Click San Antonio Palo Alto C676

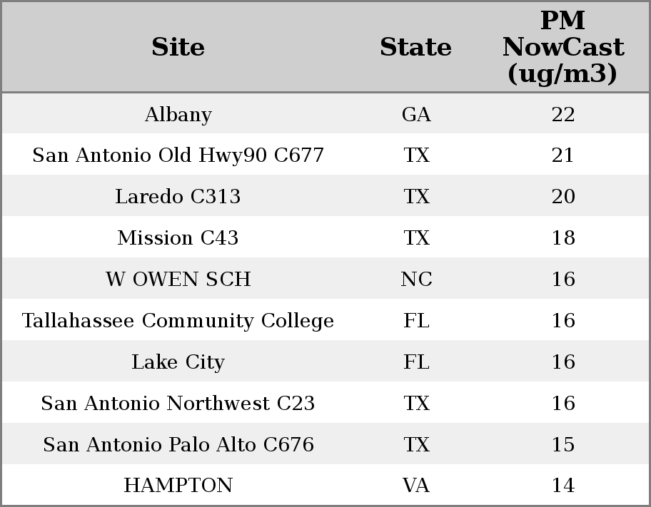tap(178, 445)
